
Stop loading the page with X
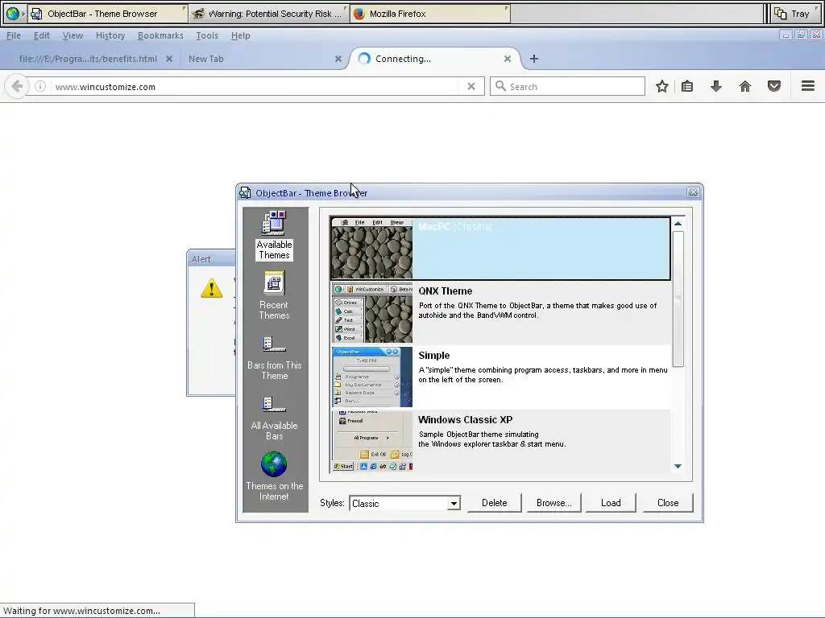point(471,86)
